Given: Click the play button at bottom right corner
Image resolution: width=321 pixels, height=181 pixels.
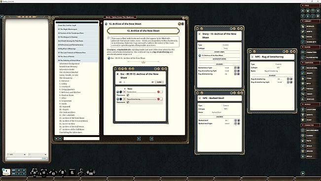Looking at the screenshot, I should click(303, 173).
